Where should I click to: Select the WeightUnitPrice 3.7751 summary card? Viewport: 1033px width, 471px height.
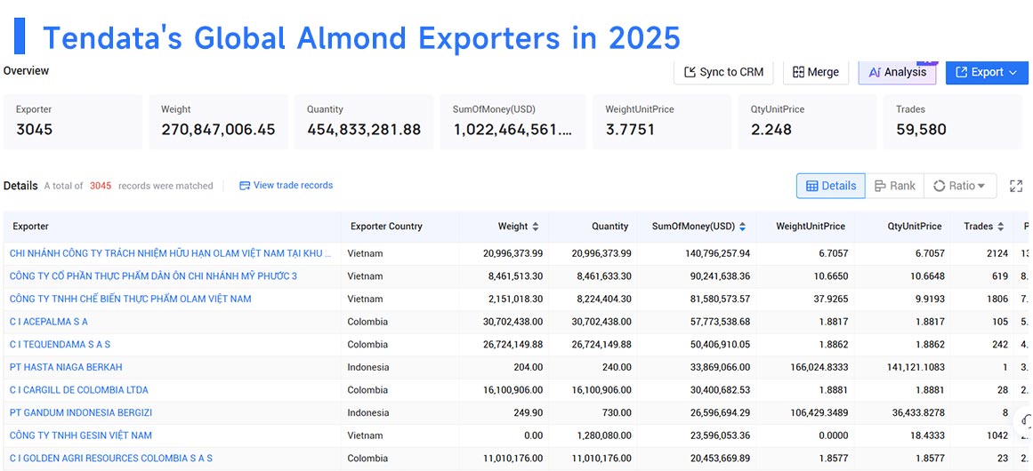(662, 122)
